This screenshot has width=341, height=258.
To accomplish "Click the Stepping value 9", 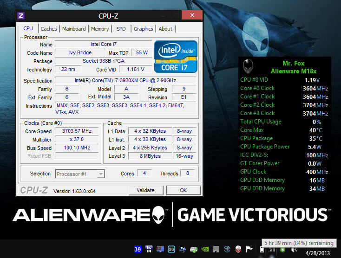I will [x=184, y=89].
